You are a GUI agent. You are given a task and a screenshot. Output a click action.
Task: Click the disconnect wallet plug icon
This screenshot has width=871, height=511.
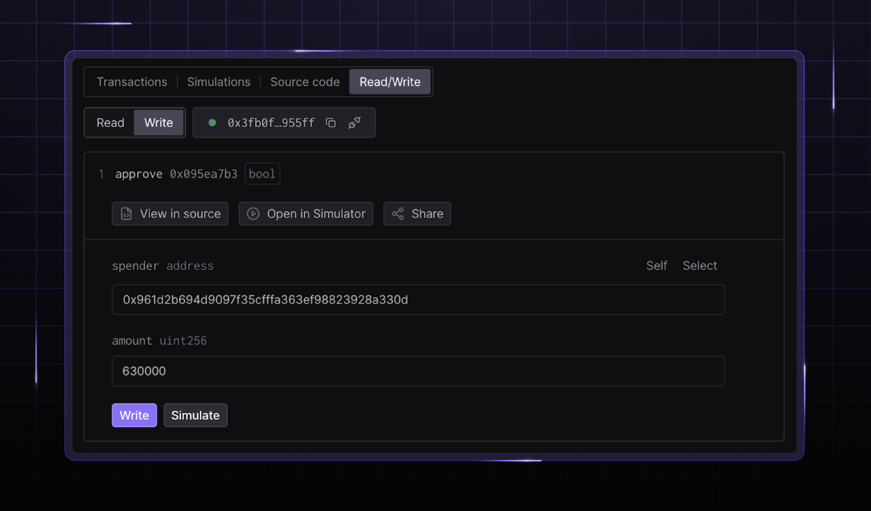tap(354, 123)
